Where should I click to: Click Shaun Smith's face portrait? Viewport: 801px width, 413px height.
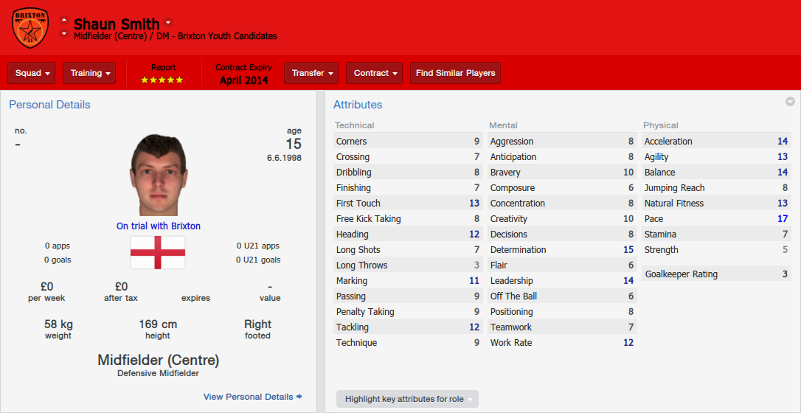click(x=158, y=175)
